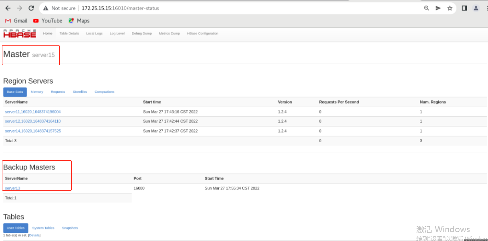
Task: Open the tables Details link
Action: coord(34,235)
